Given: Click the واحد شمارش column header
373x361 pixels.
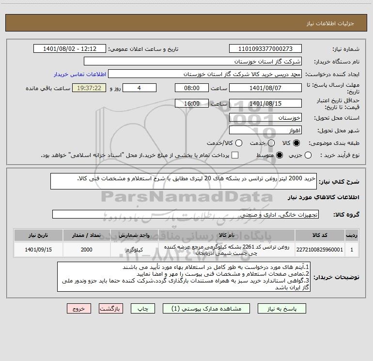Looking at the screenshot, I should click(x=134, y=235).
